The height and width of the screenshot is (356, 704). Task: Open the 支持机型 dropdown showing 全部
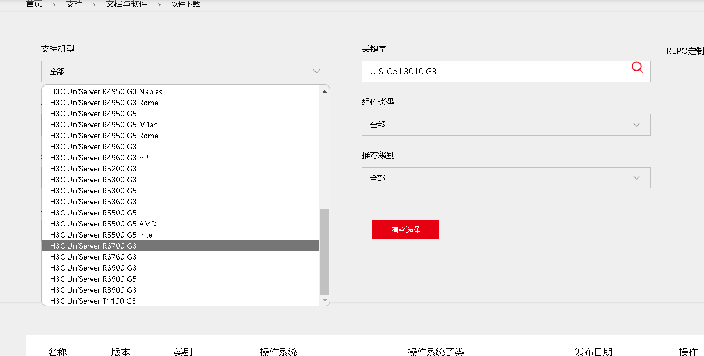(186, 72)
